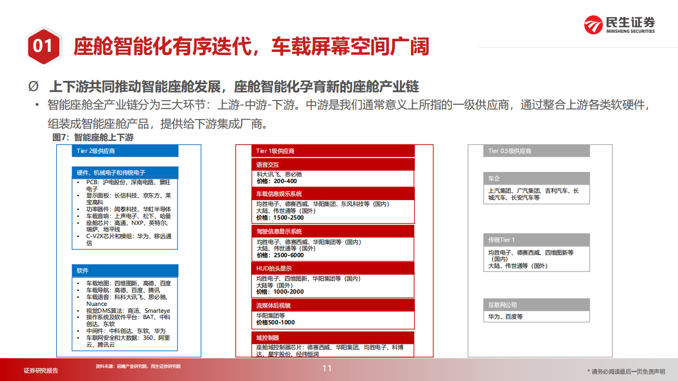Click the 车载语音：科大讯飞 bullet
The height and width of the screenshot is (381, 678).
pyautogui.click(x=123, y=300)
